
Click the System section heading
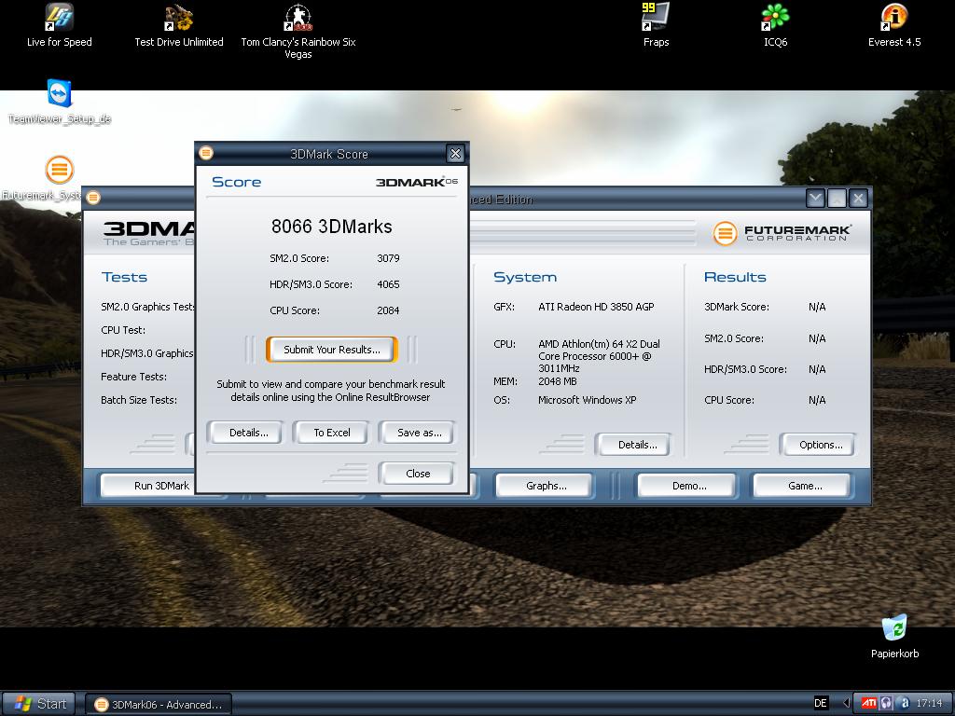point(525,278)
